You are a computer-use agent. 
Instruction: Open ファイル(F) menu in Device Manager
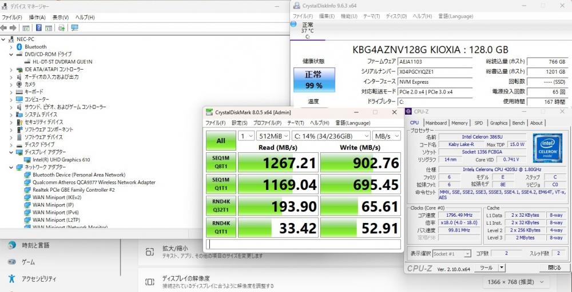click(12, 17)
